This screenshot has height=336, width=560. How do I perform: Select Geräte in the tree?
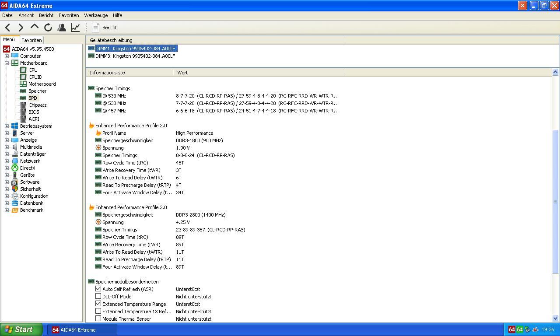(27, 175)
